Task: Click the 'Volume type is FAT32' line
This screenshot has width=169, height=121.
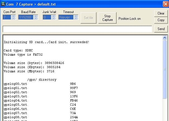Action: coord(23,55)
